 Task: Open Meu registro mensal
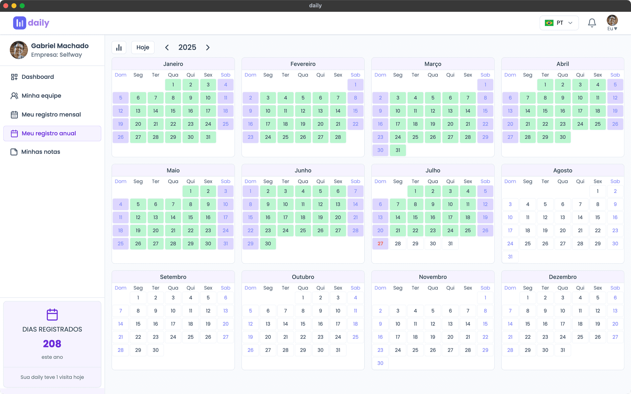click(x=51, y=115)
